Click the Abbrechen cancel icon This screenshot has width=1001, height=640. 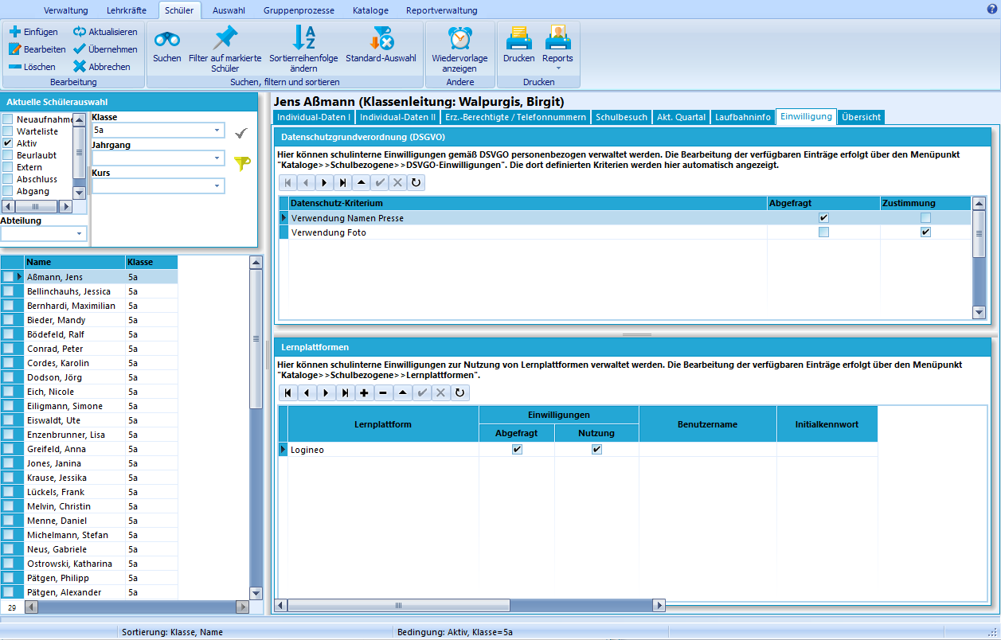tap(80, 67)
